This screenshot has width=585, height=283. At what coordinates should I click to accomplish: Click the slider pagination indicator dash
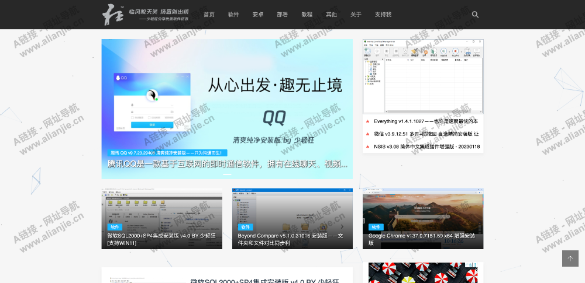pos(227,174)
